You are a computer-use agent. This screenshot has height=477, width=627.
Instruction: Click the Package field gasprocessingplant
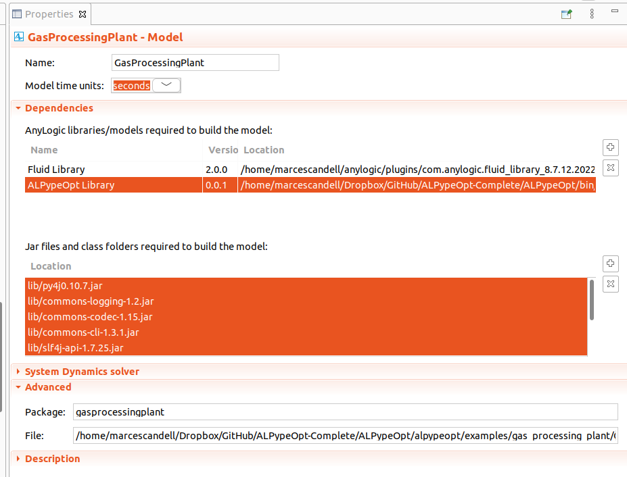346,412
